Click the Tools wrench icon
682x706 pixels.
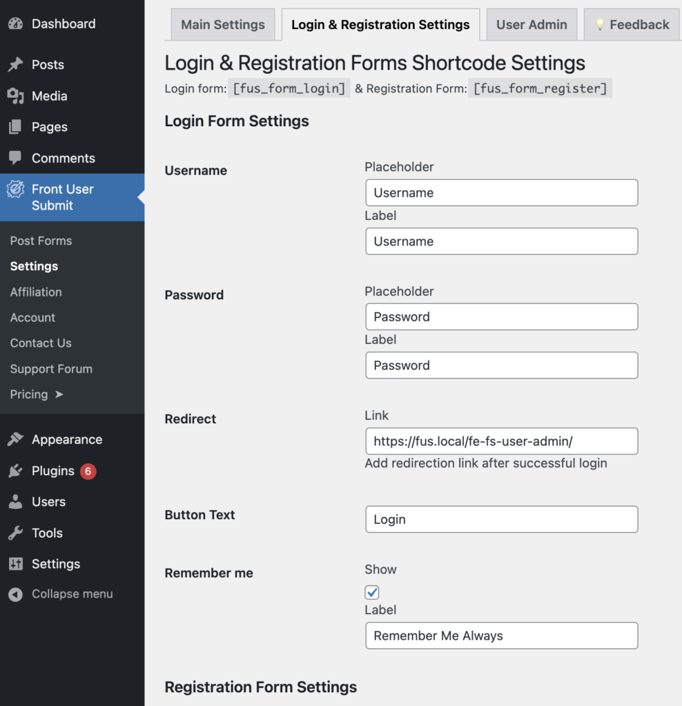coord(15,533)
